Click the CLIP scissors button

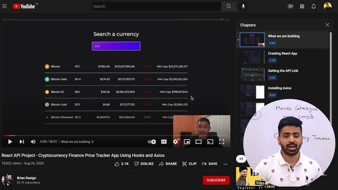coord(189,164)
